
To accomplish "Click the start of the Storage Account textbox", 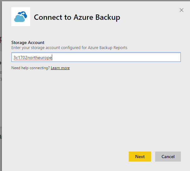I will click(x=13, y=57).
